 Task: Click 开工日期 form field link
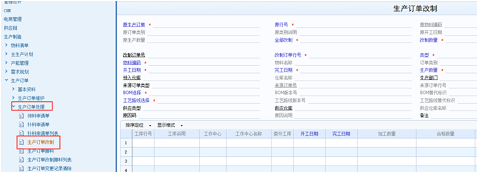tap(132, 70)
